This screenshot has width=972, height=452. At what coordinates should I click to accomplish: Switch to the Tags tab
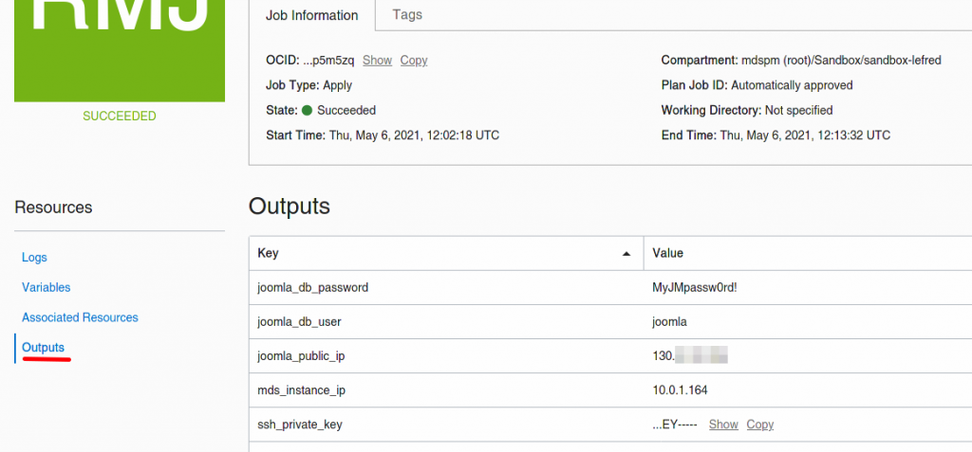pyautogui.click(x=407, y=15)
